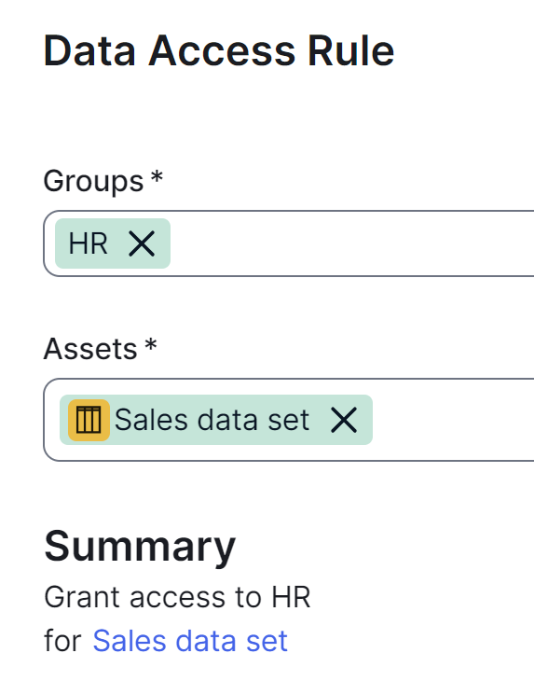The height and width of the screenshot is (681, 534).
Task: Click the Data Access Rule heading
Action: 219,51
